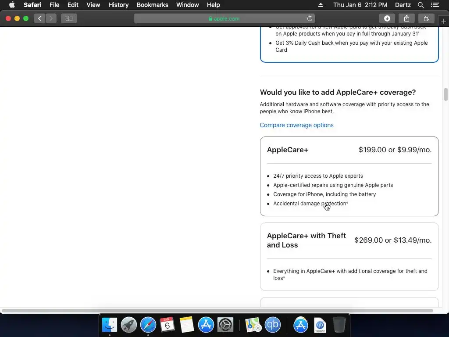Show the Safari sidebar
Viewport: 449px width, 337px height.
tap(69, 18)
